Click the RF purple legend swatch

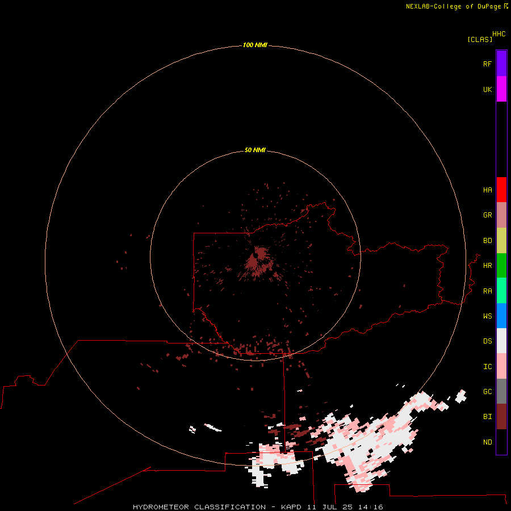[x=501, y=64]
